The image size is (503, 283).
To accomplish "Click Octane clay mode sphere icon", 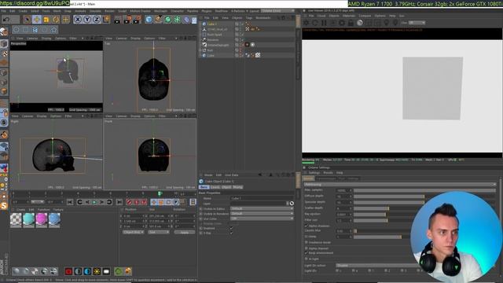I will (x=360, y=23).
